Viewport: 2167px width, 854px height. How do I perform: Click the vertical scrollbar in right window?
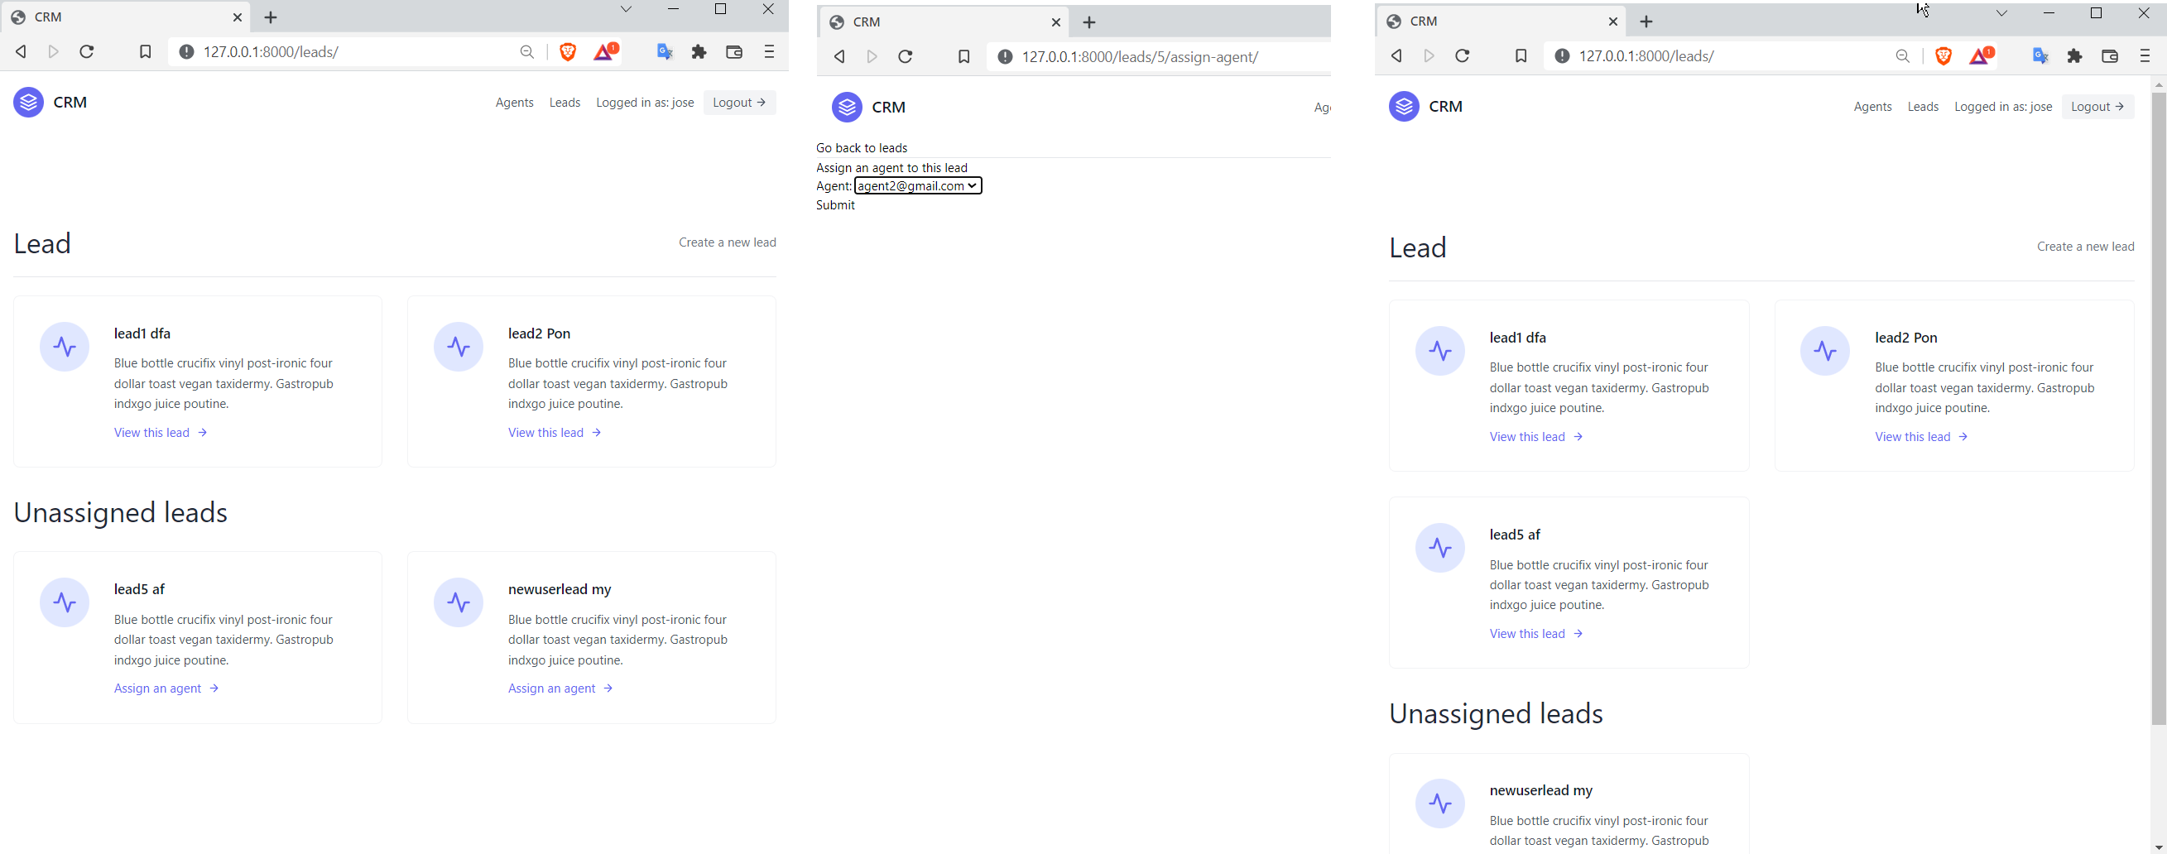2159,408
